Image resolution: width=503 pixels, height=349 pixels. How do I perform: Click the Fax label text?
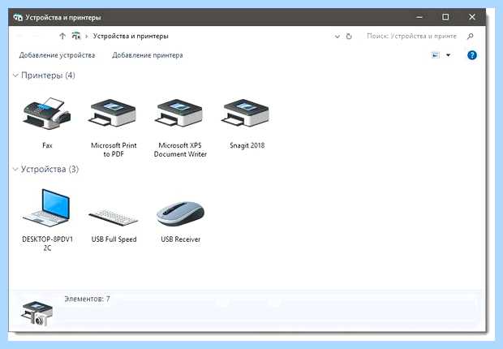47,145
